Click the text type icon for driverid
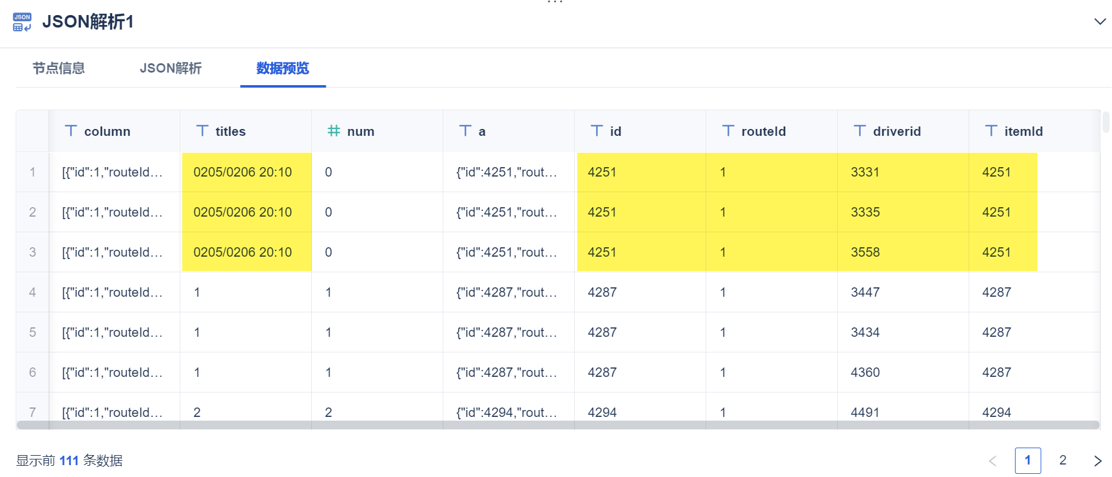This screenshot has height=477, width=1112. [x=860, y=131]
